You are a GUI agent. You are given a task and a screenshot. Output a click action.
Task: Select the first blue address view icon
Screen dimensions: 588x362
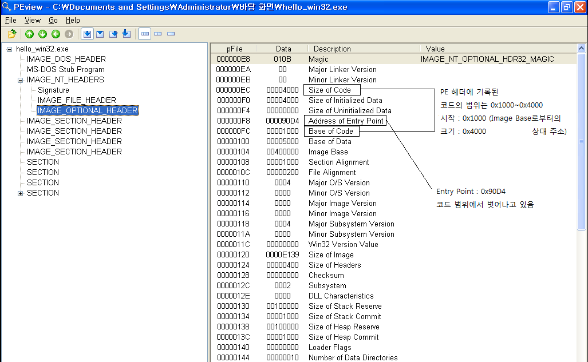(87, 34)
